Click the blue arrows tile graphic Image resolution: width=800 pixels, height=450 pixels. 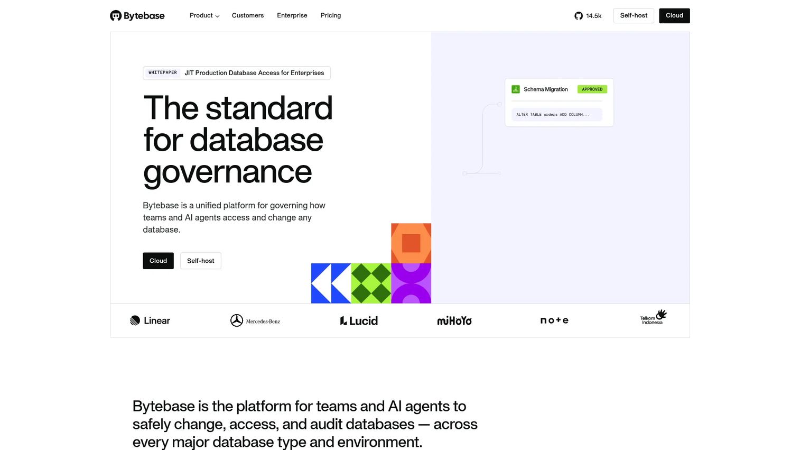(331, 283)
